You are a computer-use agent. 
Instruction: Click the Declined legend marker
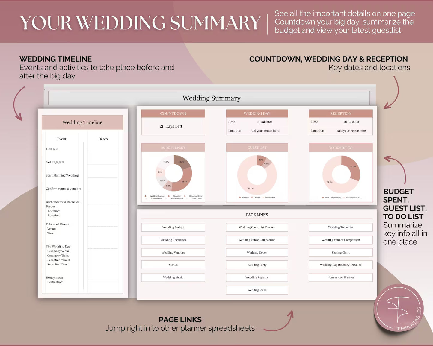tap(252, 198)
